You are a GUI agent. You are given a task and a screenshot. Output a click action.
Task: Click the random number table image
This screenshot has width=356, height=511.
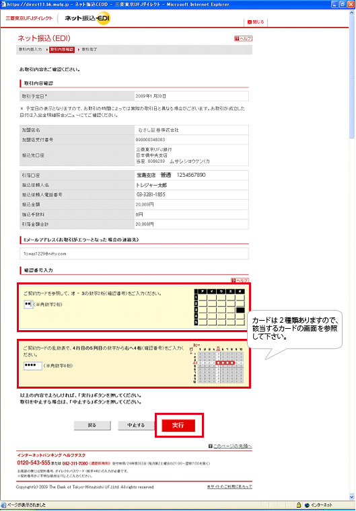[217, 363]
